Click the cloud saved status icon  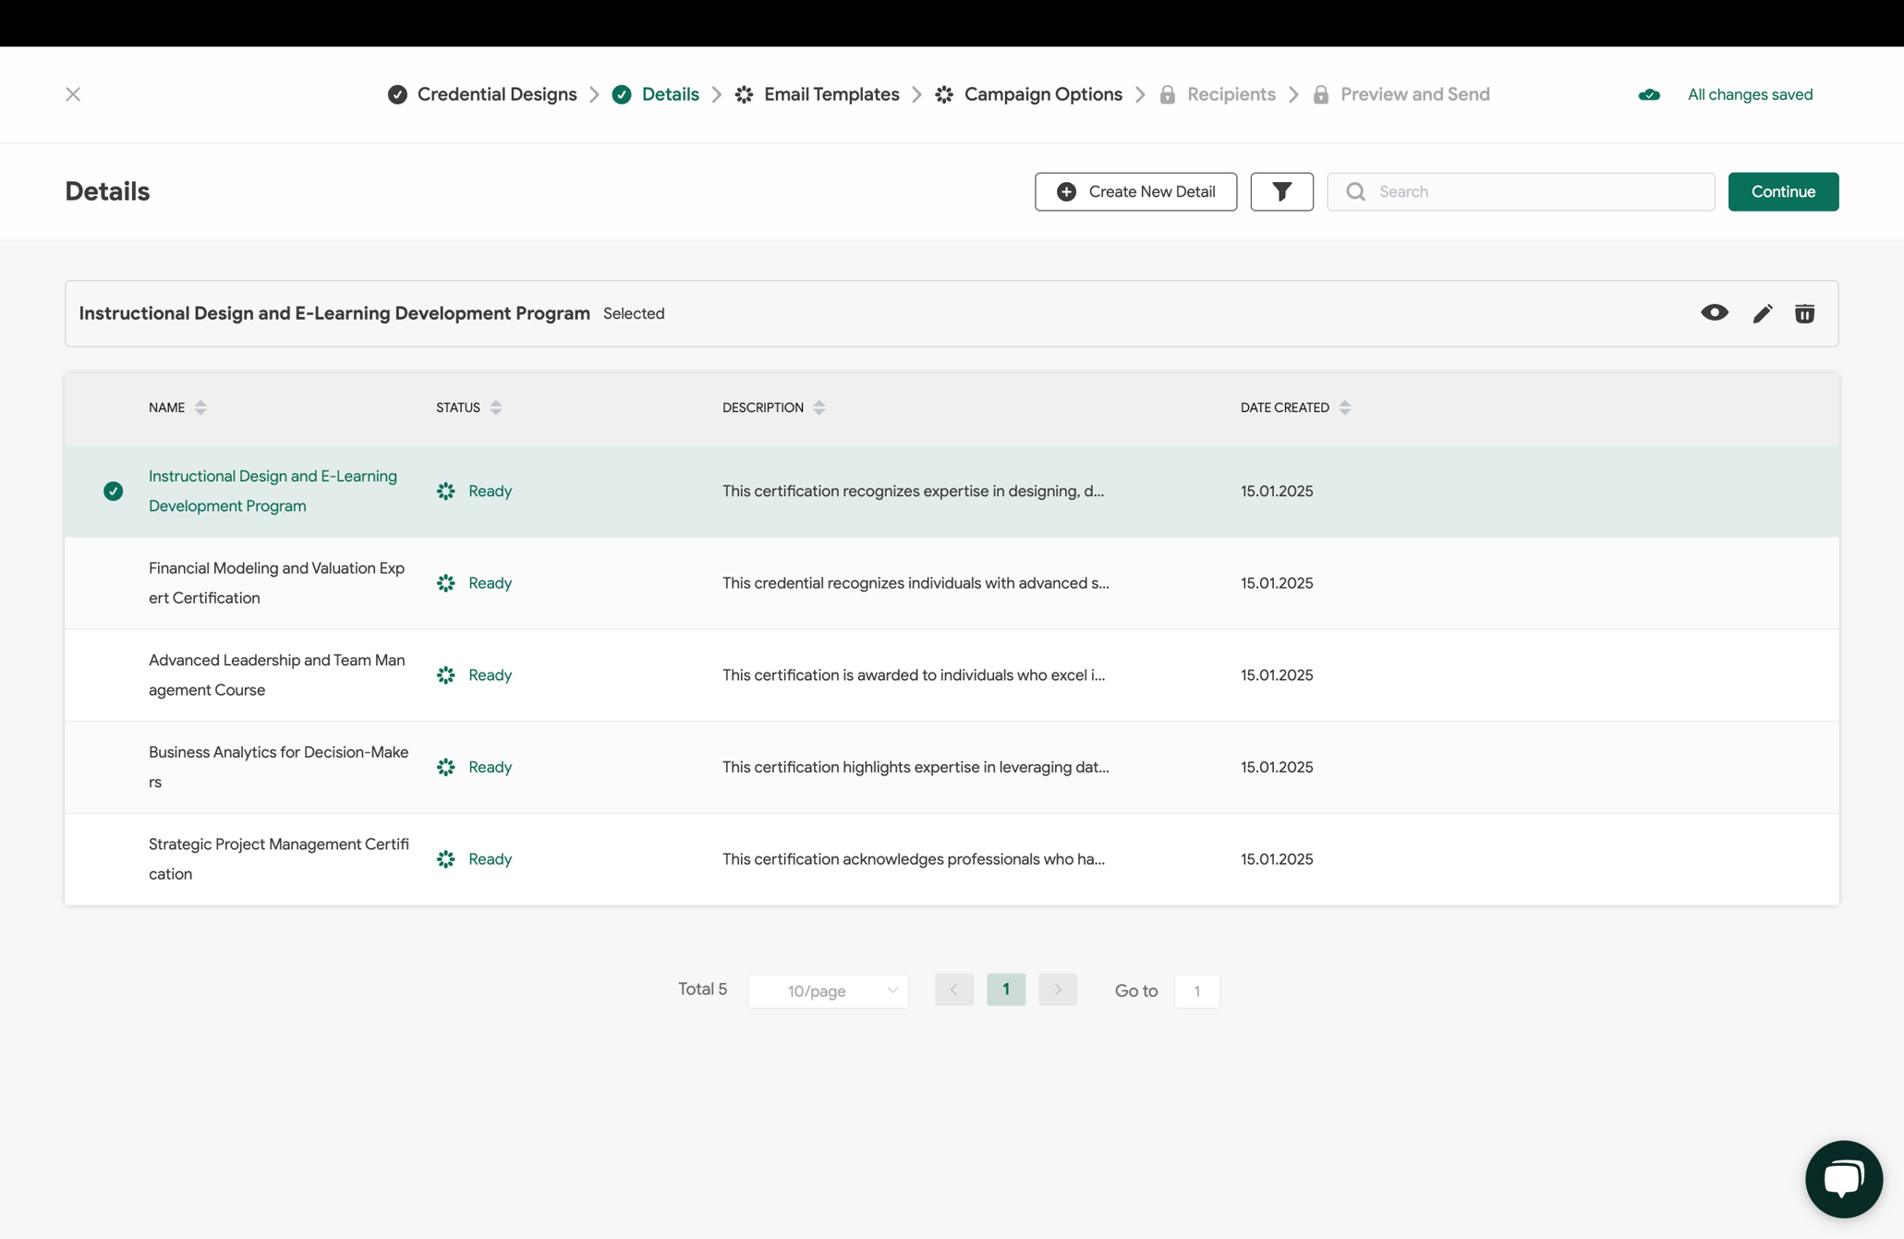[1649, 94]
